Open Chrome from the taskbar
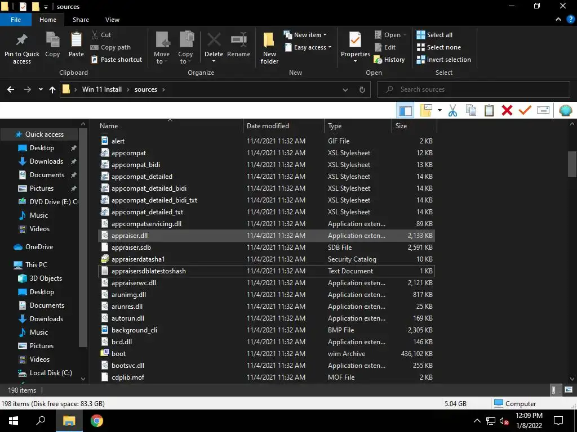Screen dimensions: 577x432 coord(97,421)
